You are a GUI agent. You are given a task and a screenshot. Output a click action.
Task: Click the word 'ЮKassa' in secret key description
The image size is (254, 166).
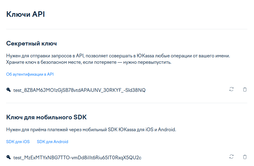(145, 56)
